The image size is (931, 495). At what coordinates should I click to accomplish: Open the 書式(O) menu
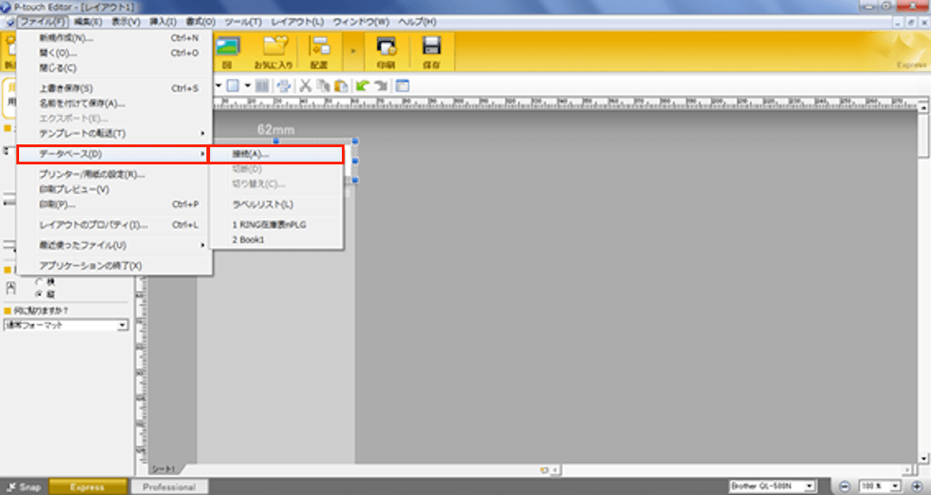tap(200, 21)
